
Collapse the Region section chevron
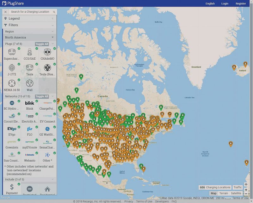(x=52, y=31)
